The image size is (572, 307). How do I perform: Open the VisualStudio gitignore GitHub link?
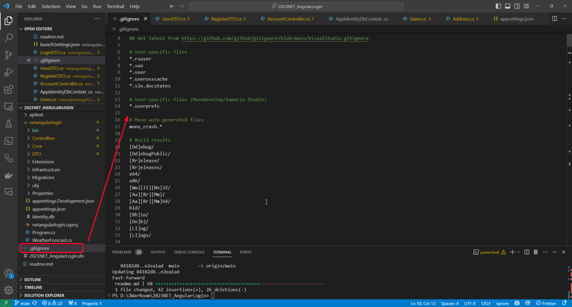[x=275, y=38]
